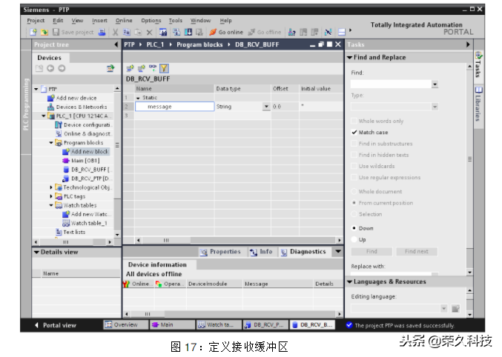Expand the PLC tags folder
The image size is (502, 357).
coord(51,196)
